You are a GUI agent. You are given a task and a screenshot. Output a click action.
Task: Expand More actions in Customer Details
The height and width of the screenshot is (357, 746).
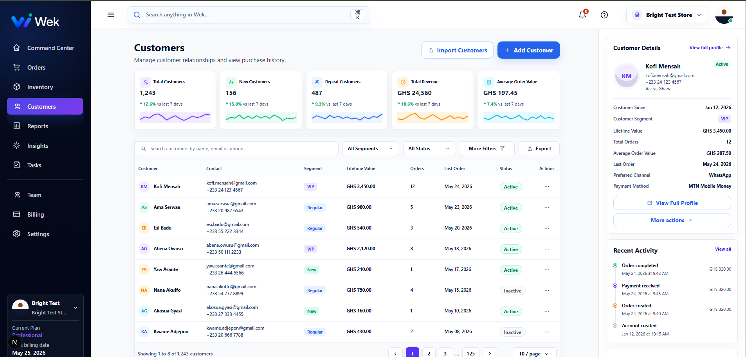pyautogui.click(x=672, y=220)
